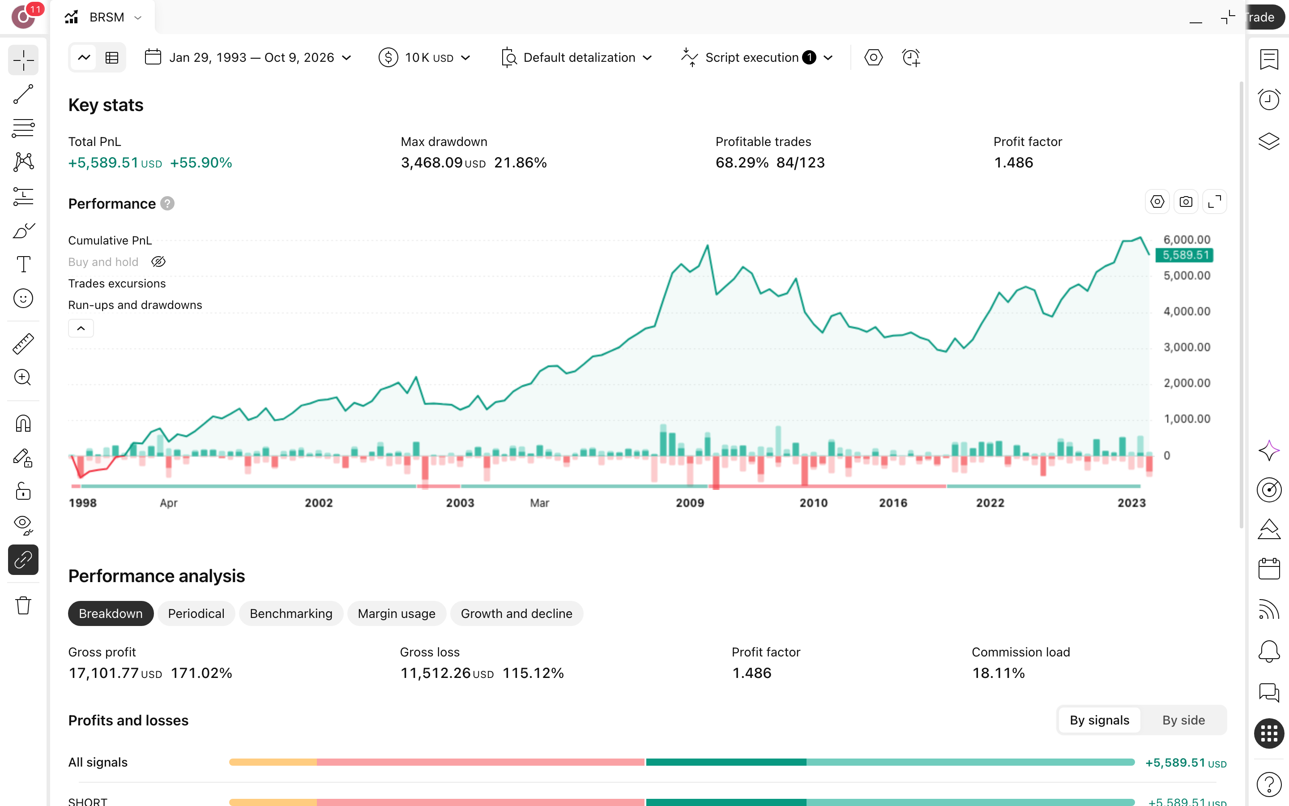Select the trend line drawing tool
The width and height of the screenshot is (1289, 806).
coord(23,94)
